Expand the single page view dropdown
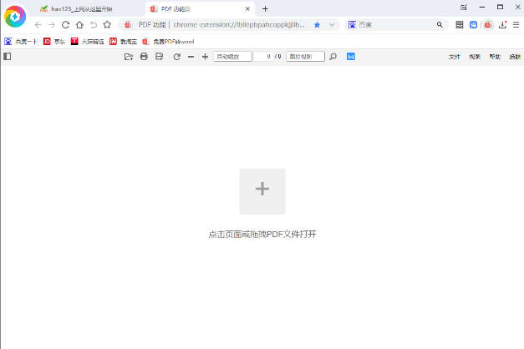 (305, 57)
